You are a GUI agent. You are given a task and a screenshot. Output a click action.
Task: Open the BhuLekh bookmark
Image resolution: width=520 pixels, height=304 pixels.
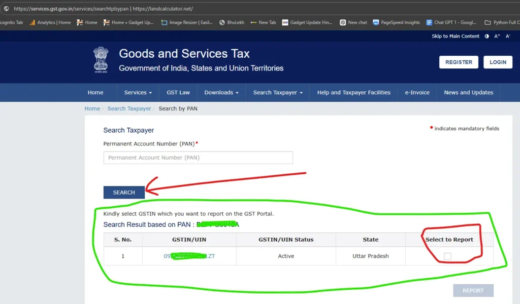pyautogui.click(x=232, y=22)
